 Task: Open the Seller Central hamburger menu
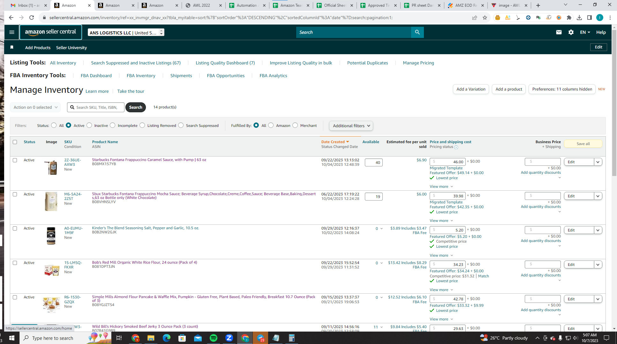[12, 32]
